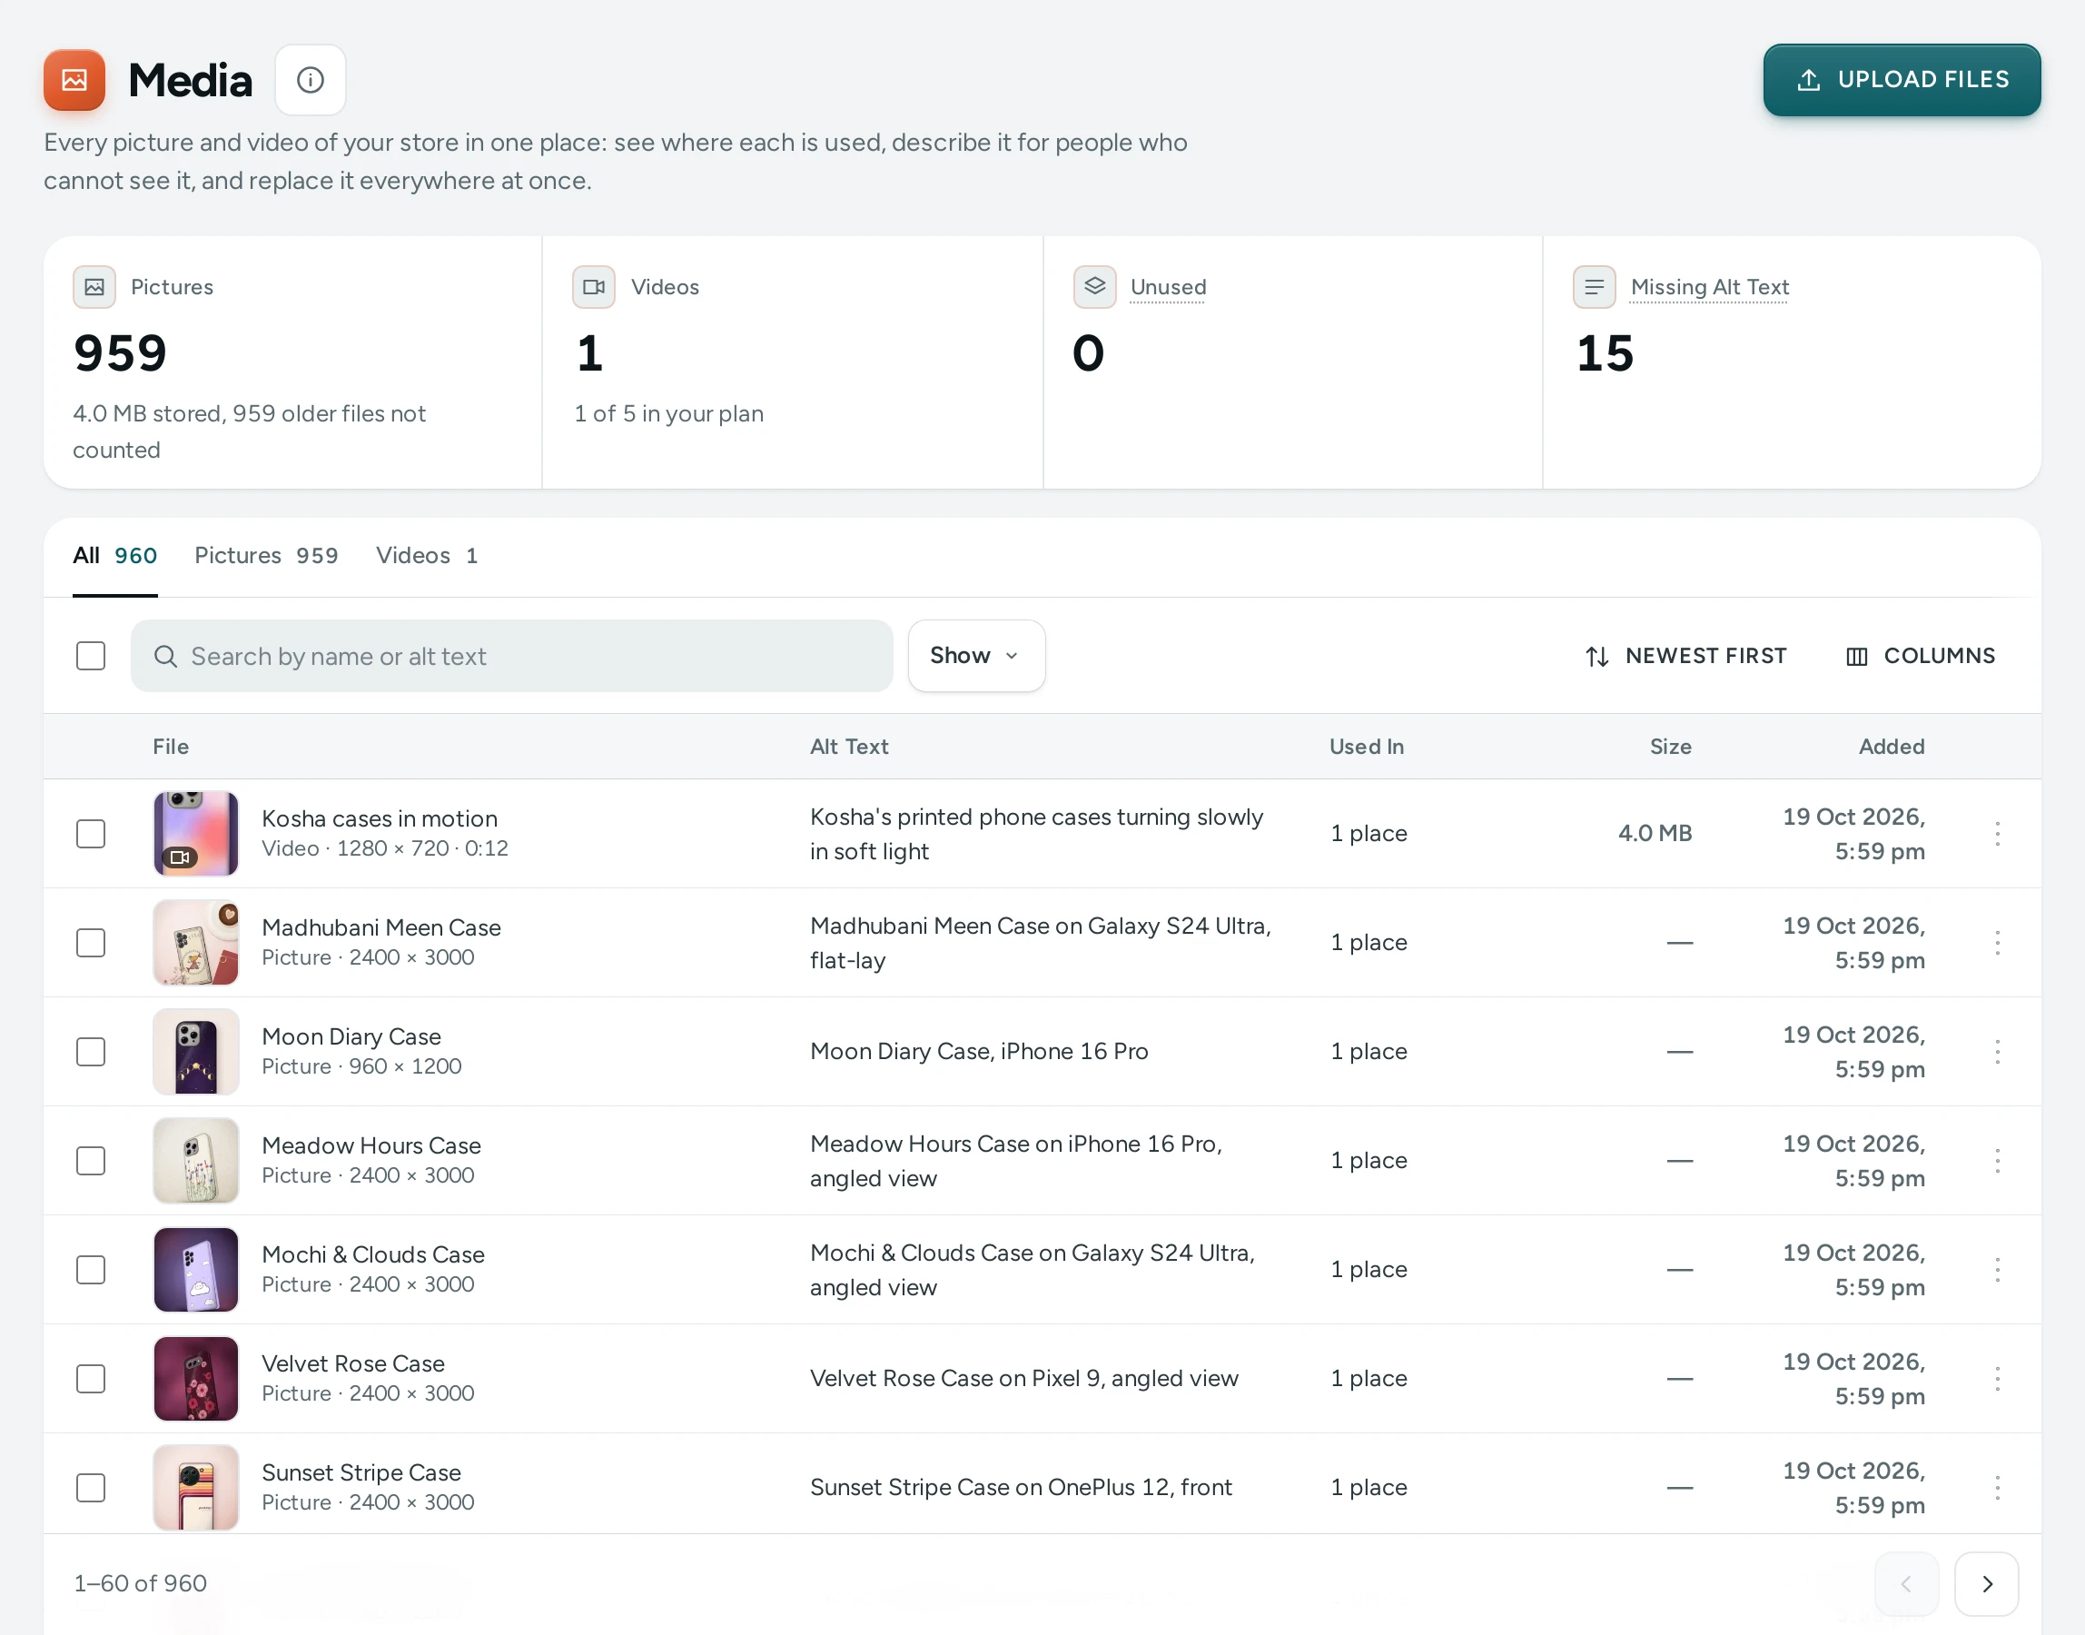Viewport: 2085px width, 1635px height.
Task: Open the Velvet Rose Case thumbnail
Action: tap(196, 1379)
